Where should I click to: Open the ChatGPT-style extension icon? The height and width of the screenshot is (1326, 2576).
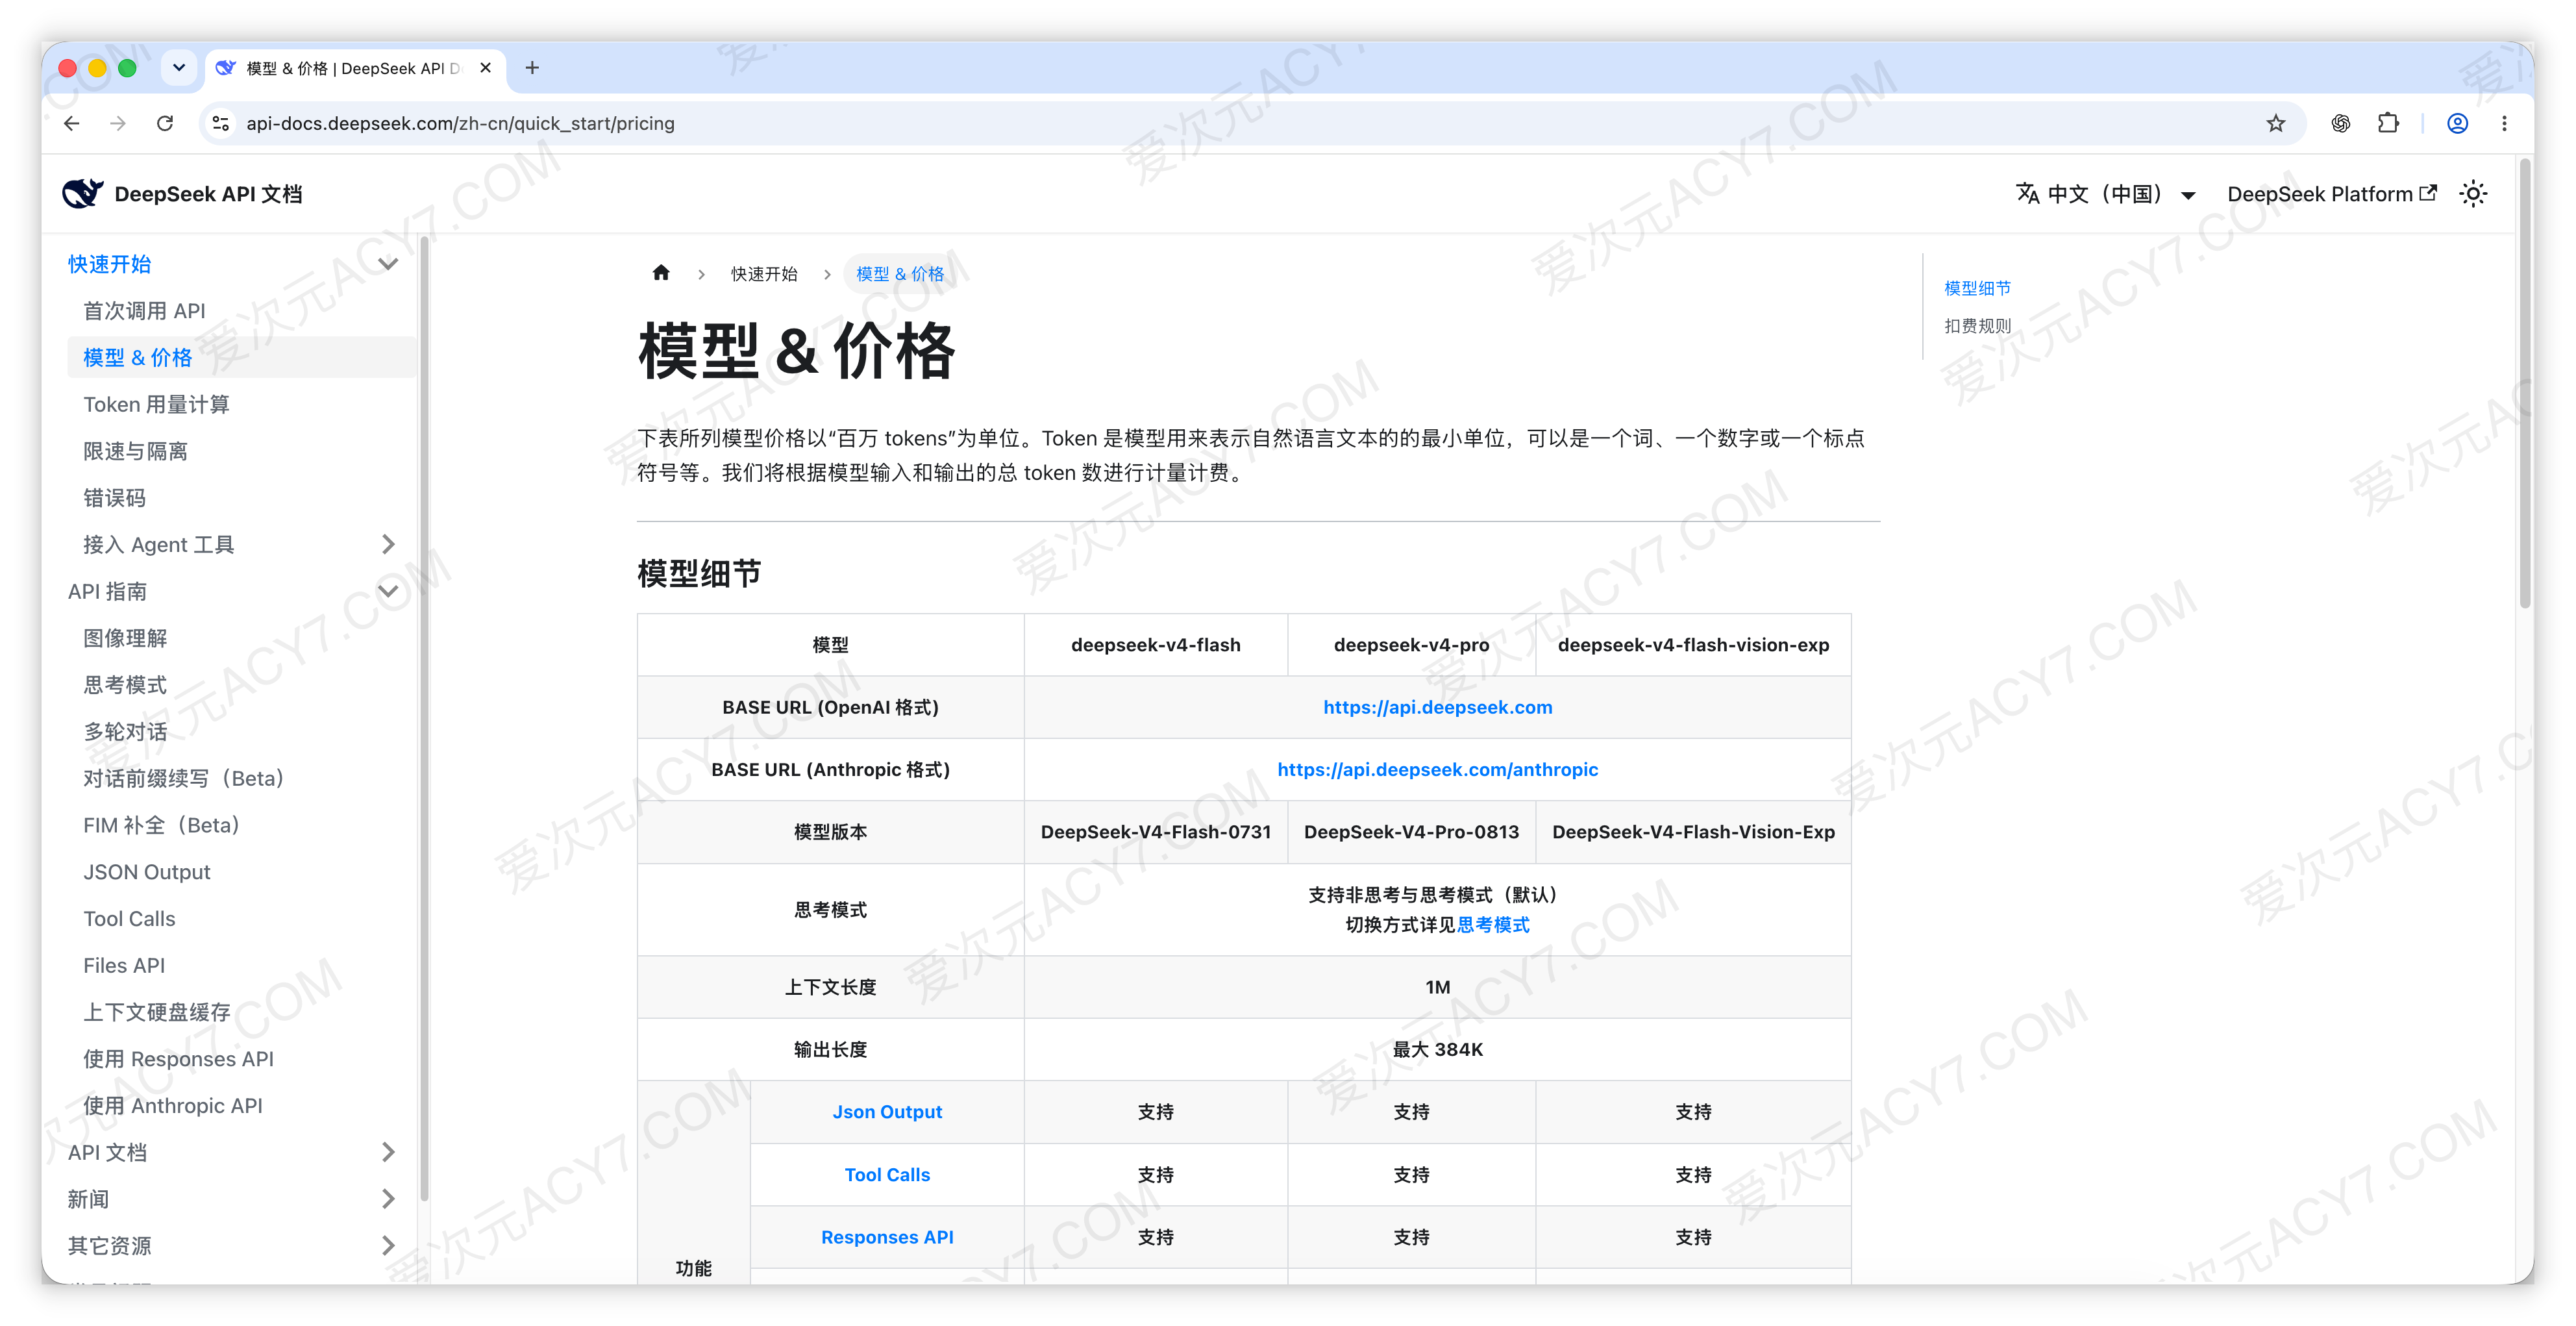[x=2340, y=123]
